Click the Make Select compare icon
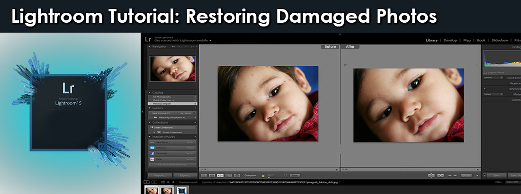Viewport: 521px width, 194px height. [440, 176]
